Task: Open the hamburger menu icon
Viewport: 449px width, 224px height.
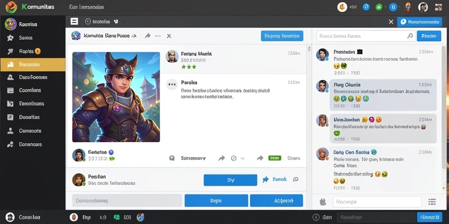Action: pyautogui.click(x=74, y=21)
